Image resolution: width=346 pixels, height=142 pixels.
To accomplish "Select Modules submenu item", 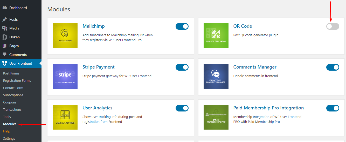I will click(10, 124).
